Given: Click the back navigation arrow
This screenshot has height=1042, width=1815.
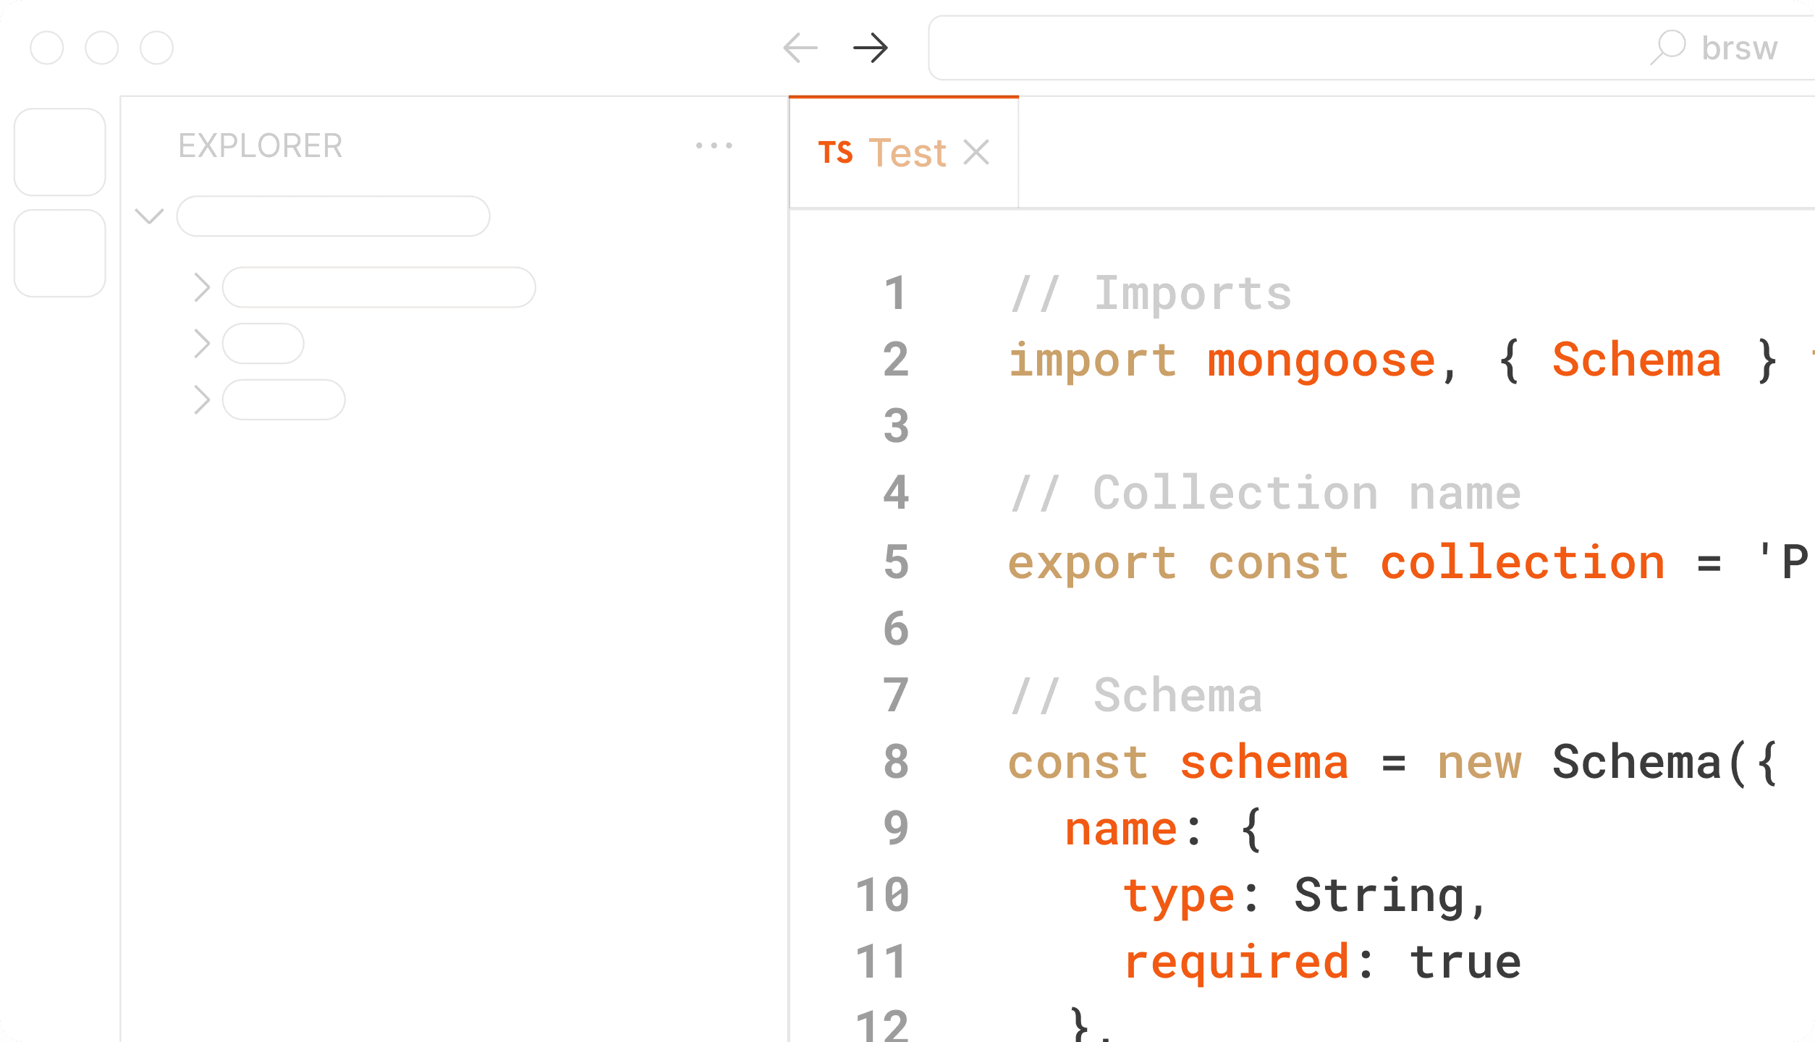Looking at the screenshot, I should (800, 48).
